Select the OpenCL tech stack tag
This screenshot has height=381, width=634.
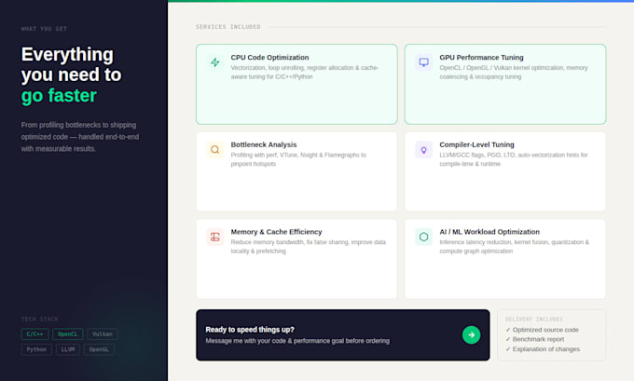[67, 334]
